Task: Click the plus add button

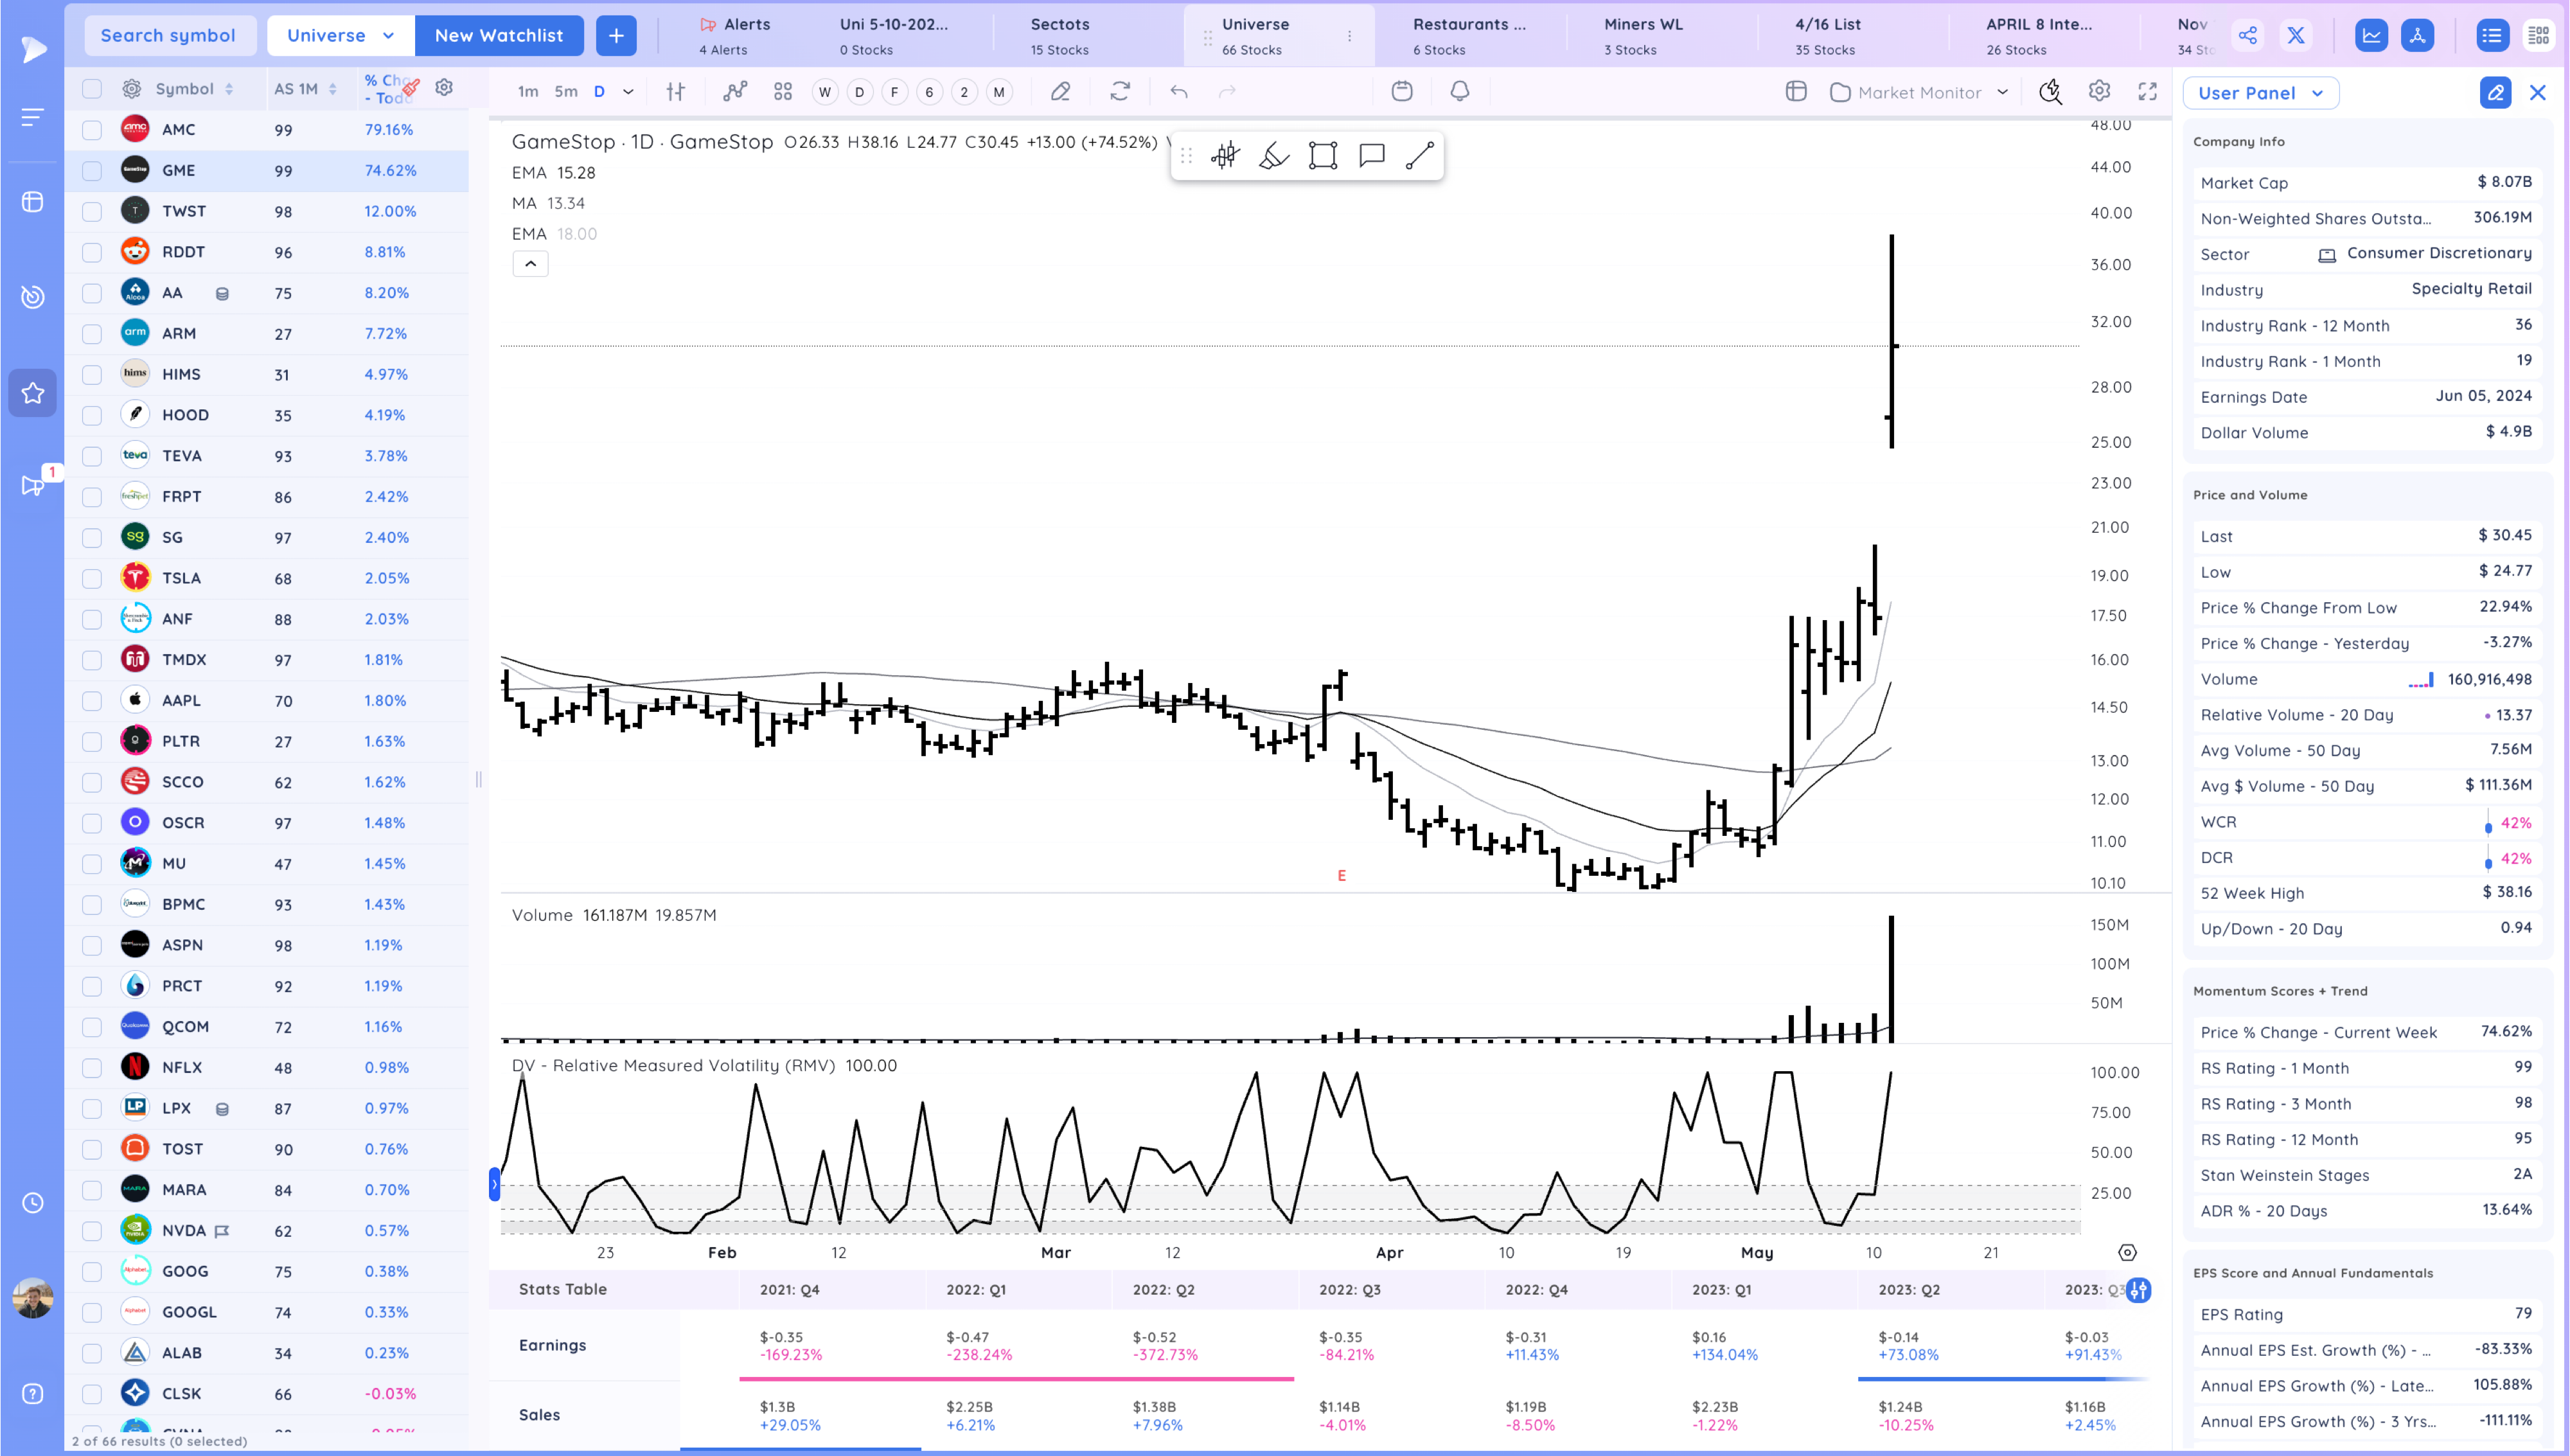Action: point(616,36)
